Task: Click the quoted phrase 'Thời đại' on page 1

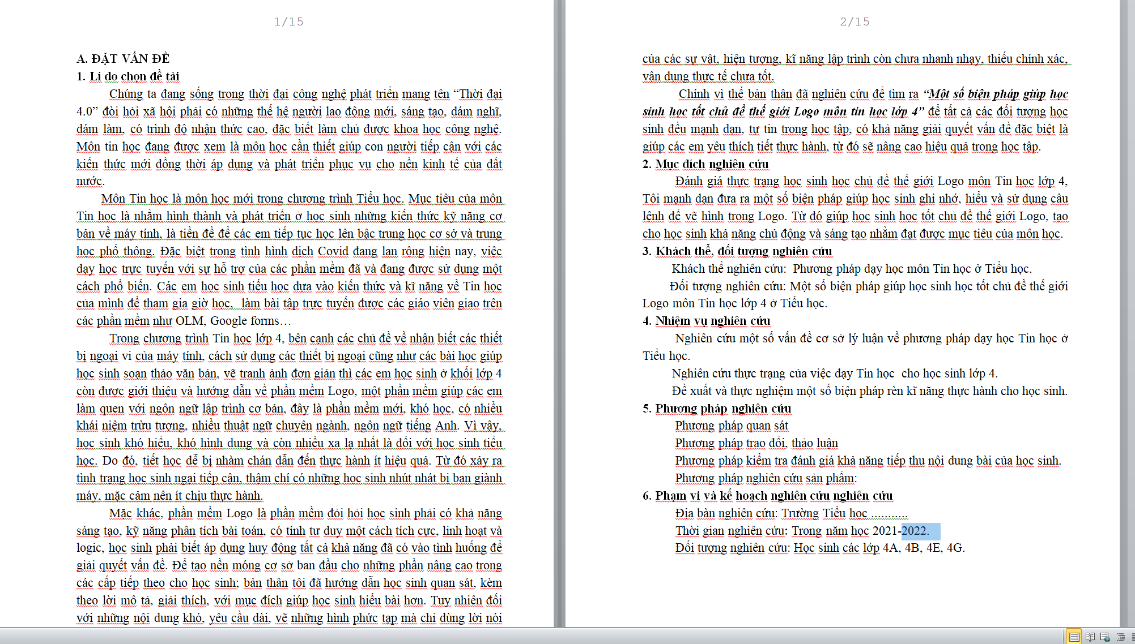Action: [478, 94]
